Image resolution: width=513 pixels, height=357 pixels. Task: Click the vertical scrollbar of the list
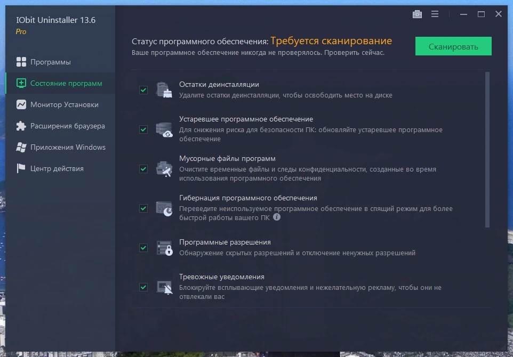(487, 150)
